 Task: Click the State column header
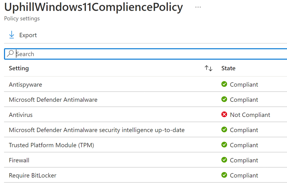[228, 68]
